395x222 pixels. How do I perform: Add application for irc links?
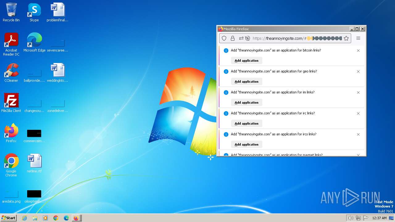(247, 123)
